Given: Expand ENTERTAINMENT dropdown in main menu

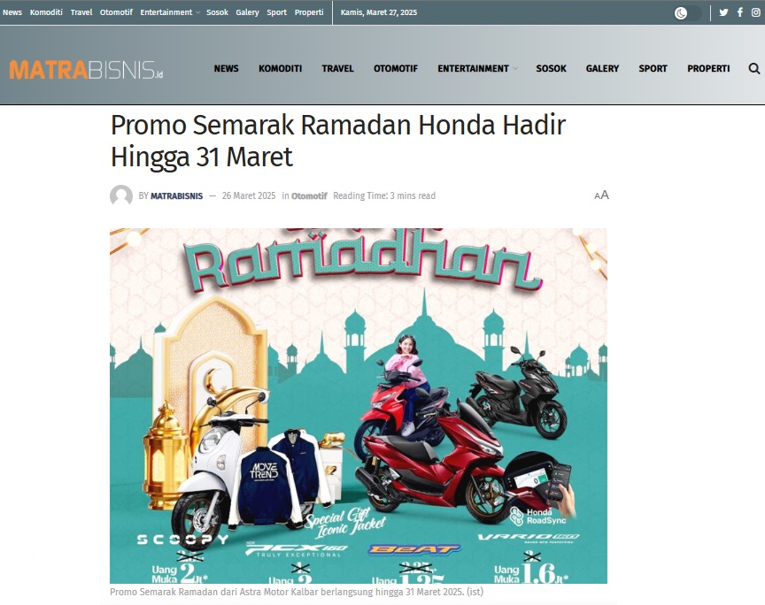Looking at the screenshot, I should 477,69.
